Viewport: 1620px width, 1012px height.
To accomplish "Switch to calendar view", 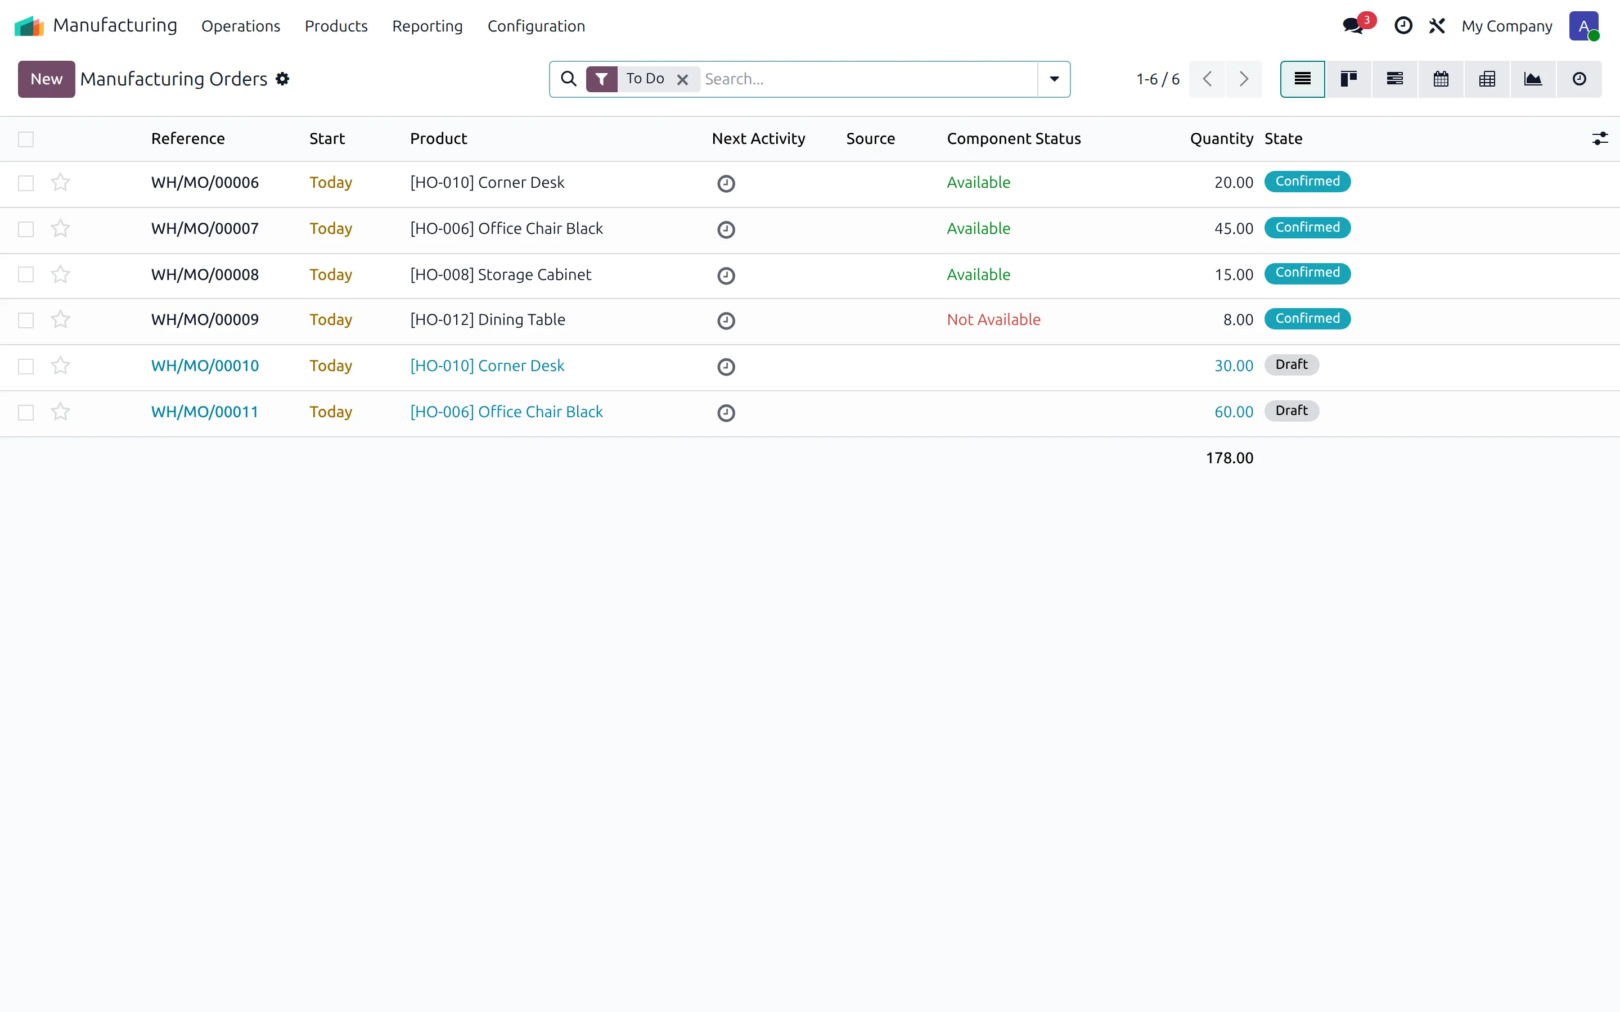I will [1441, 79].
